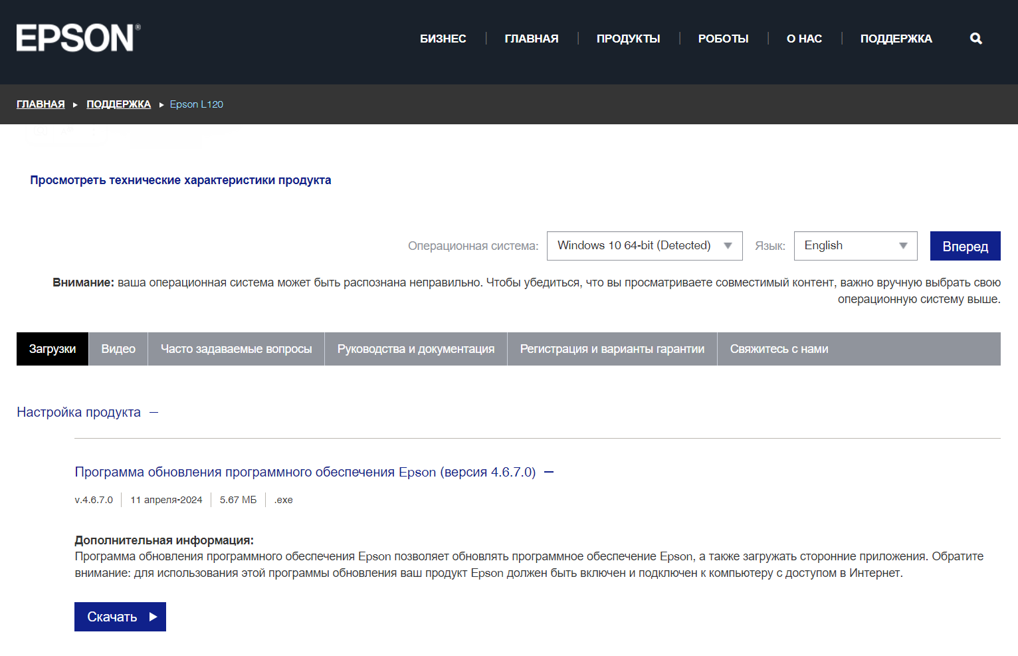Viewport: 1018px width, 656px height.
Task: Open the О НАС menu item
Action: click(804, 39)
